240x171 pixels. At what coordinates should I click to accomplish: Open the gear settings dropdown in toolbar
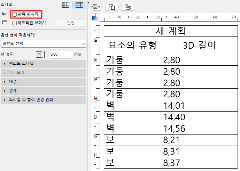pos(96,7)
